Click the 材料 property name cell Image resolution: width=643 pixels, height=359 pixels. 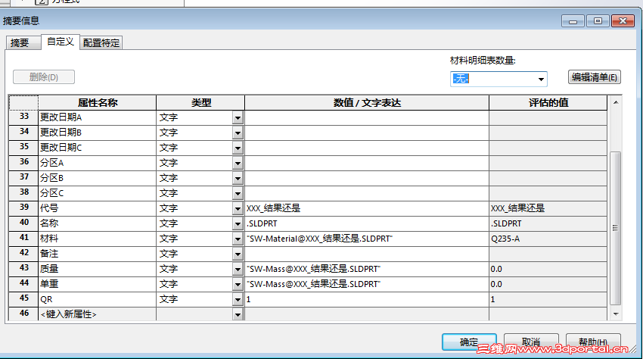pos(97,239)
